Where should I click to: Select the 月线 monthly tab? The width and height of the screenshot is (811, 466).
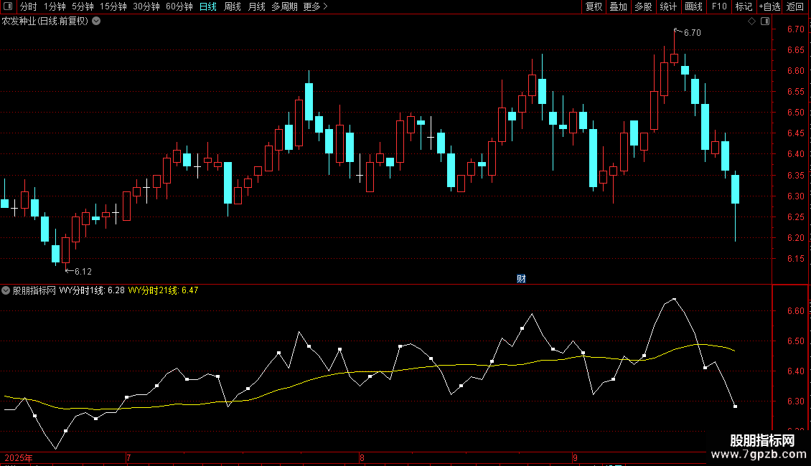point(256,6)
